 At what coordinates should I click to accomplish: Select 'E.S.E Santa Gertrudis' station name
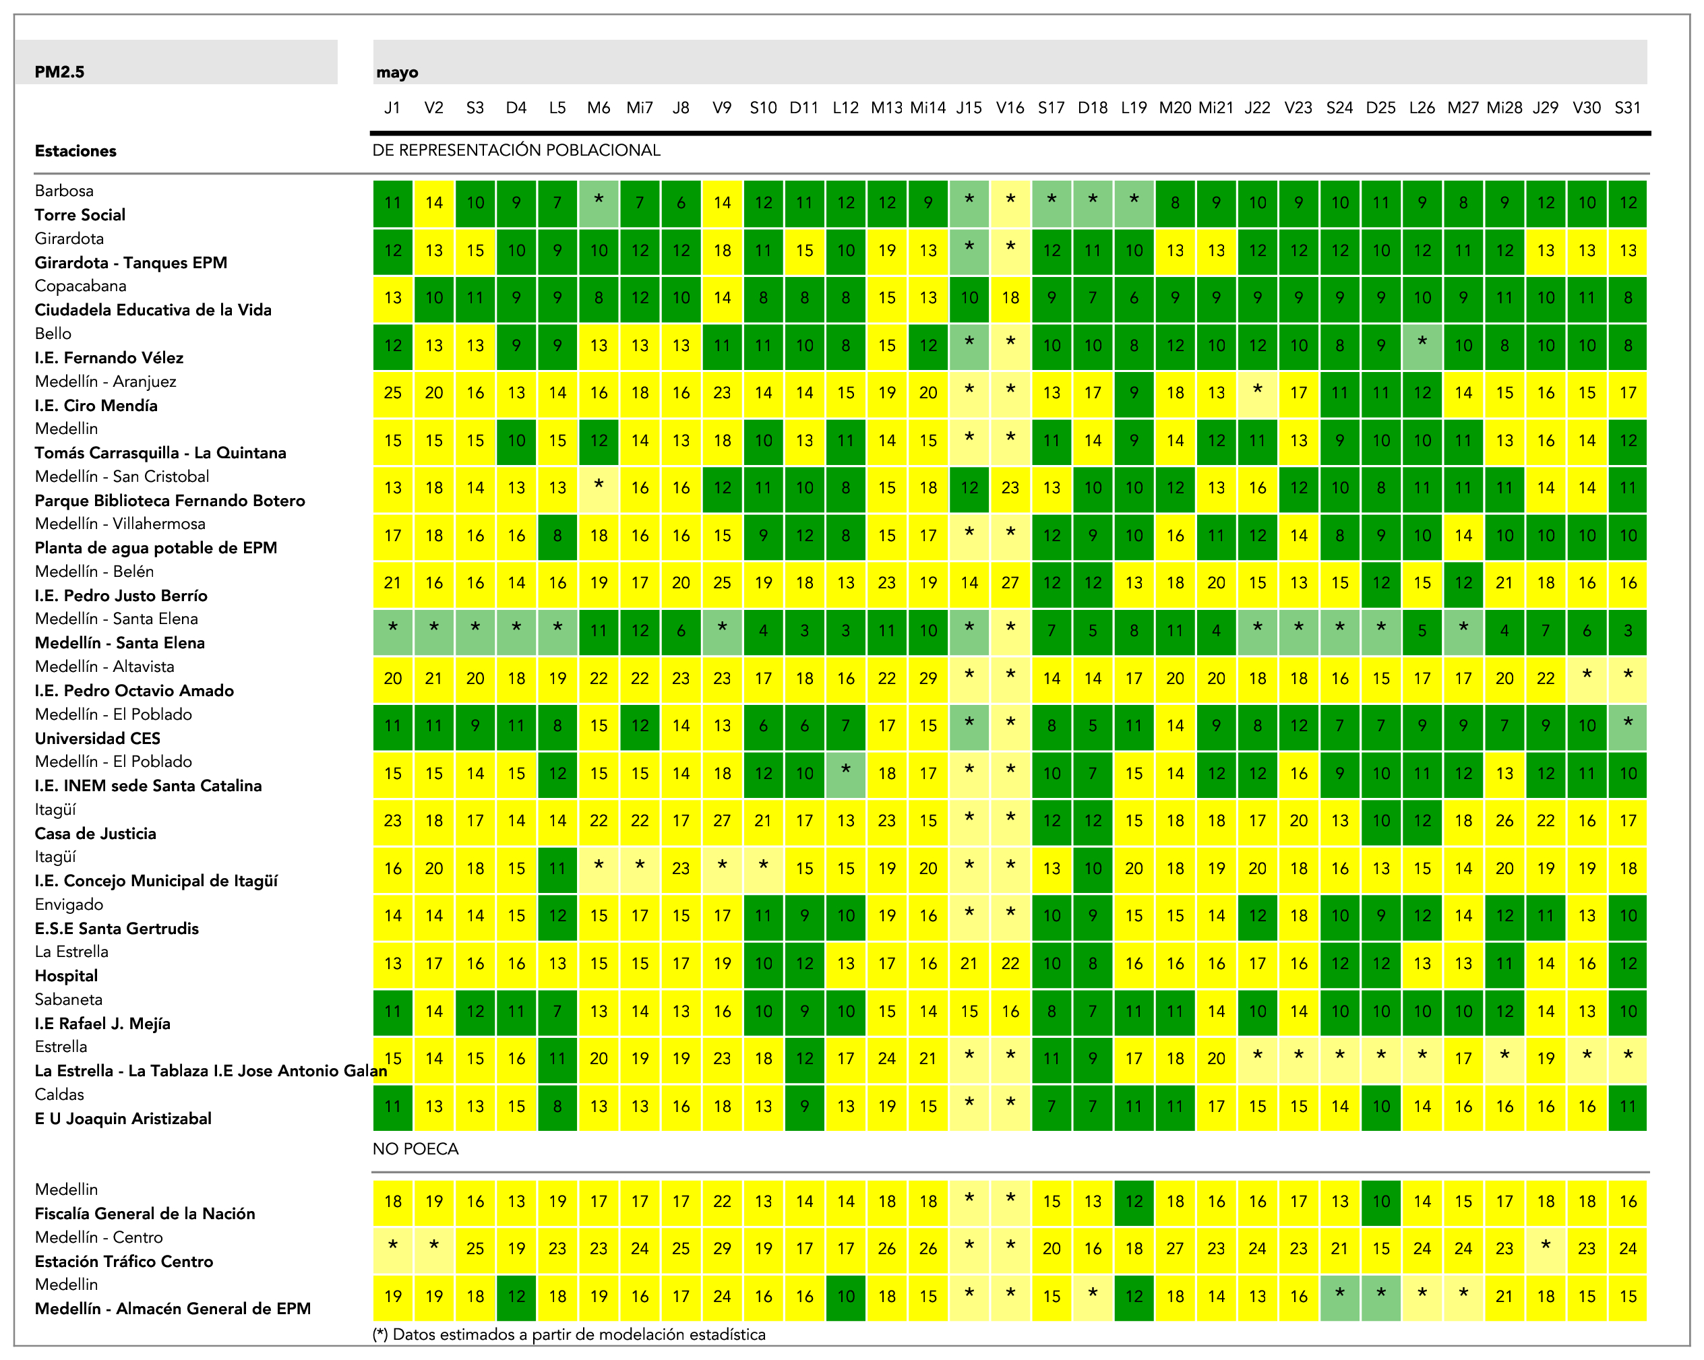coord(116,929)
